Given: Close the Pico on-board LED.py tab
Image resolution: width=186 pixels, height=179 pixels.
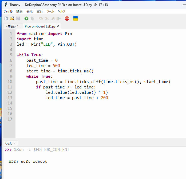Looking at the screenshot, I should (58, 26).
